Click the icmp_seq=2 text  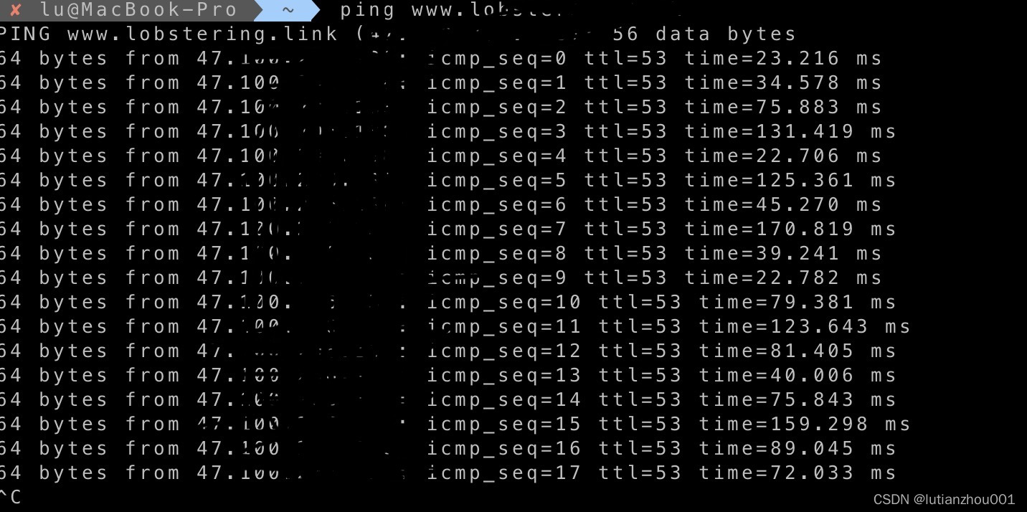[497, 108]
